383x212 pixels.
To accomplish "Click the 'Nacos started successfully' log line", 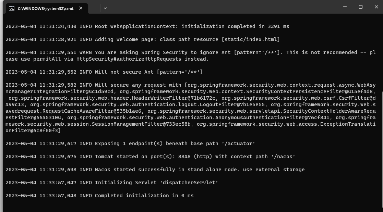I will [x=155, y=170].
